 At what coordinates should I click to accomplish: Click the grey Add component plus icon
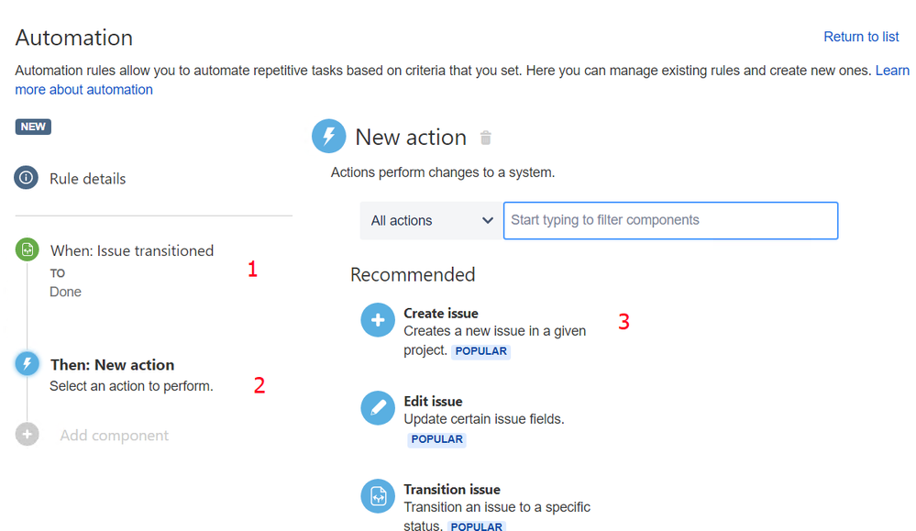coord(27,434)
